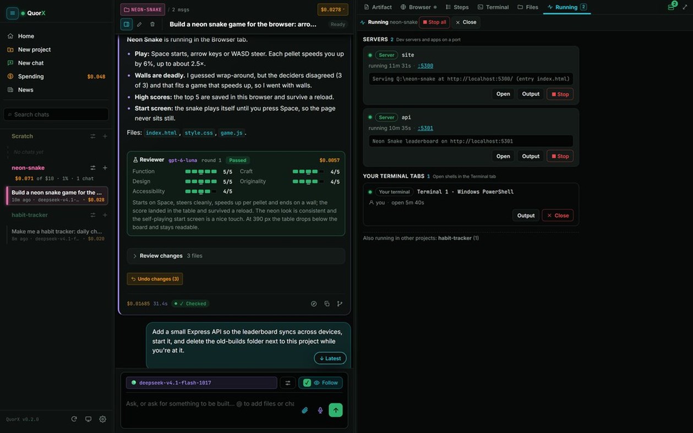This screenshot has width=693, height=433.
Task: Show Output for the api server
Action: [x=531, y=156]
